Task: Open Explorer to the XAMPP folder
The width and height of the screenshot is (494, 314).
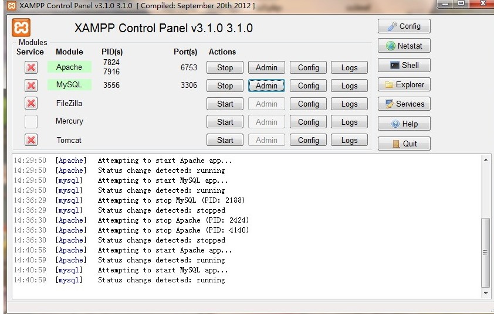Action: point(404,84)
